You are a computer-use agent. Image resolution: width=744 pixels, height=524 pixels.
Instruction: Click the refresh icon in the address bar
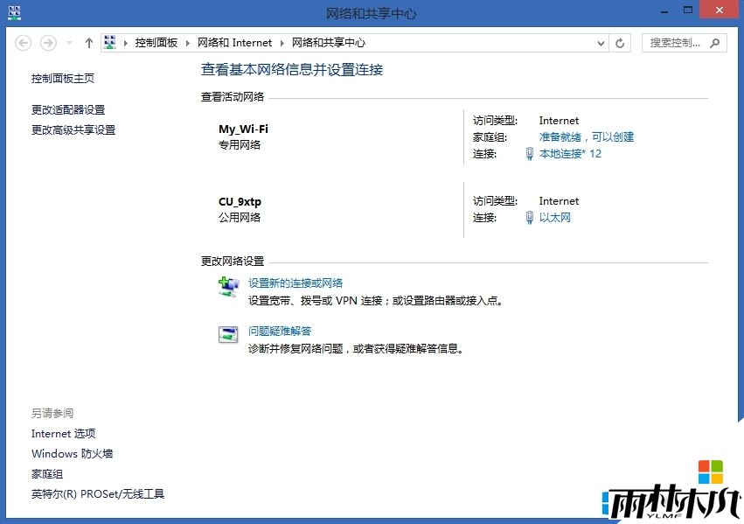[620, 41]
